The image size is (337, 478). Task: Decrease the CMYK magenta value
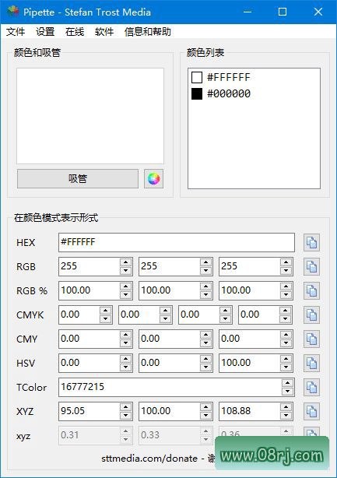pyautogui.click(x=166, y=319)
